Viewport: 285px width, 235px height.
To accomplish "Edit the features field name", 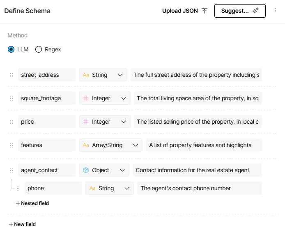I will pyautogui.click(x=47, y=145).
